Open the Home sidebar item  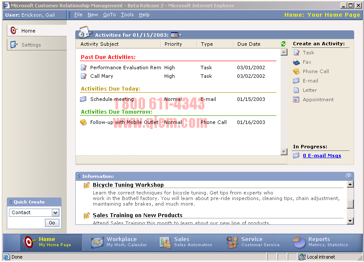(x=37, y=31)
